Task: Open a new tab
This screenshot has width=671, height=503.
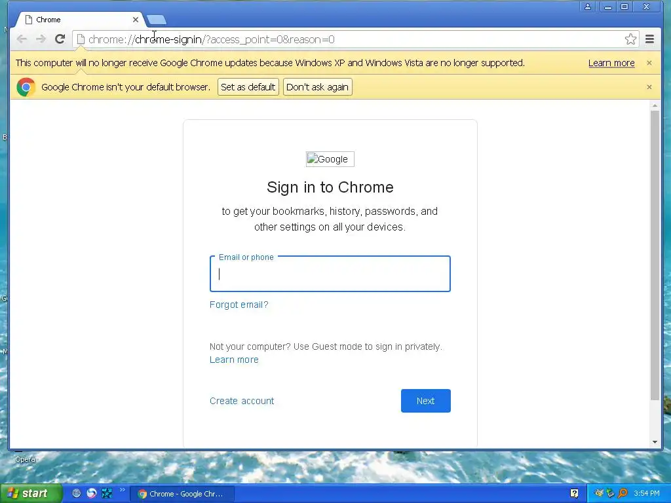Action: [156, 20]
